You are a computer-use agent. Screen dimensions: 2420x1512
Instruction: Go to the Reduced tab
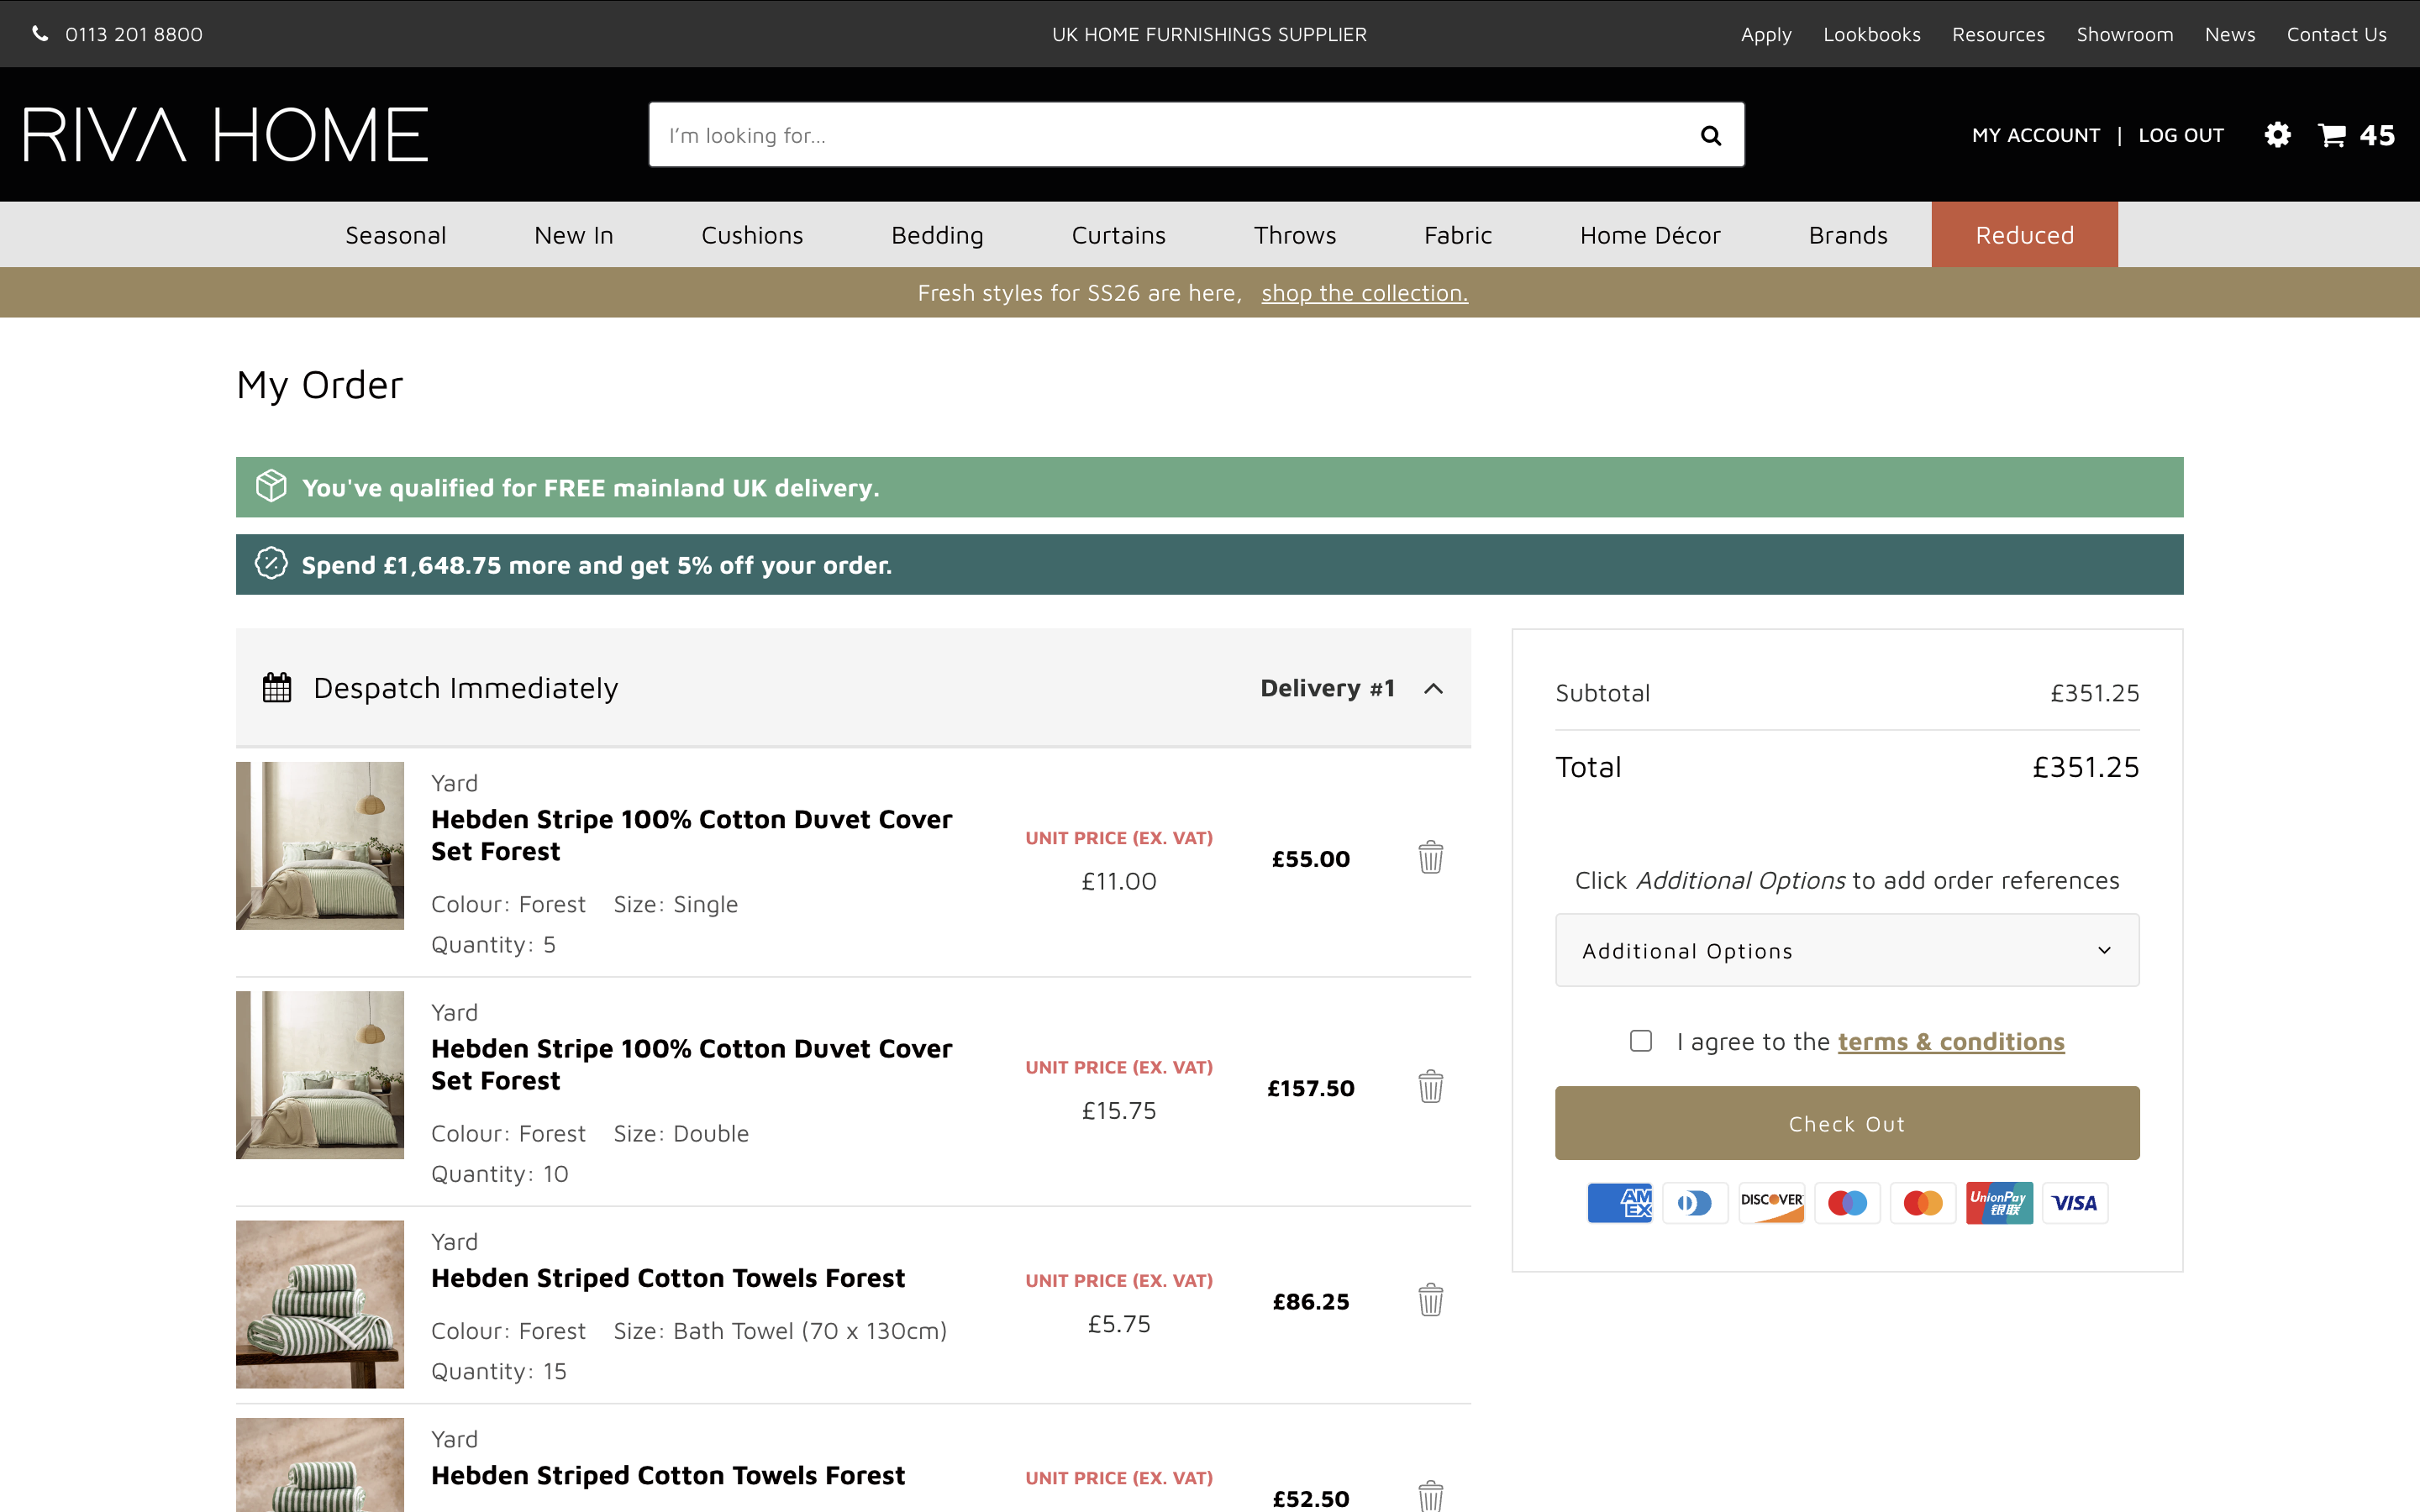[x=2024, y=235]
